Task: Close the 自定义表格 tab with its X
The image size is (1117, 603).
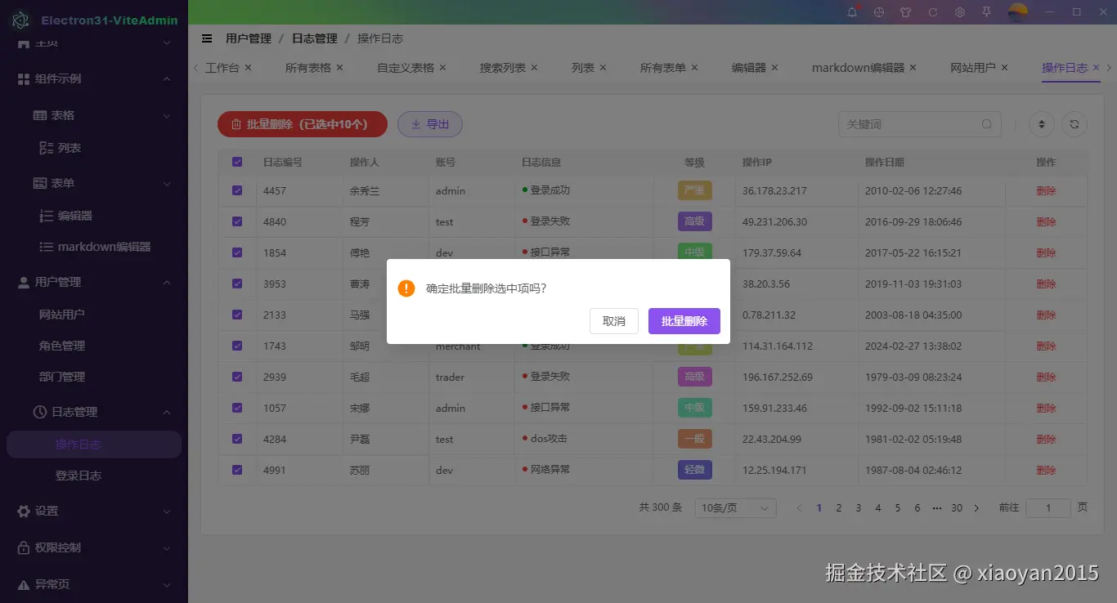Action: click(x=443, y=67)
